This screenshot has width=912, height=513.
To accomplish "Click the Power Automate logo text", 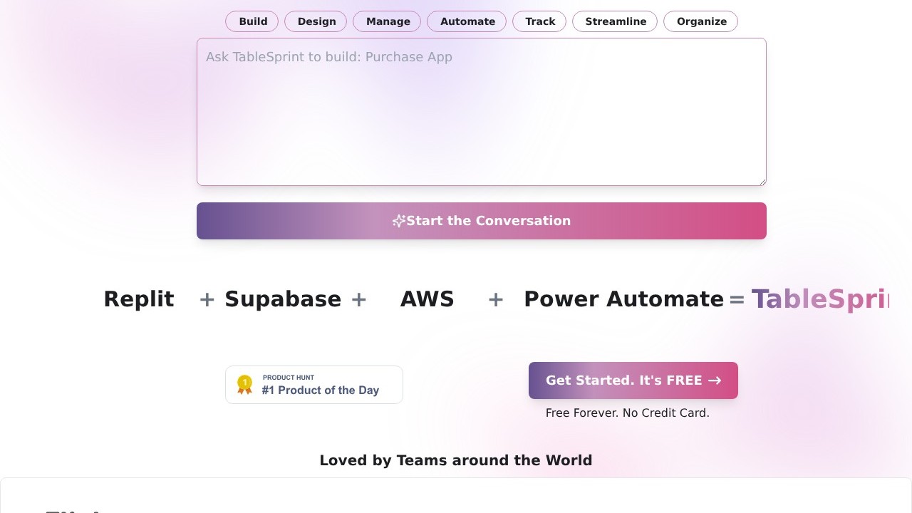I will pos(623,299).
